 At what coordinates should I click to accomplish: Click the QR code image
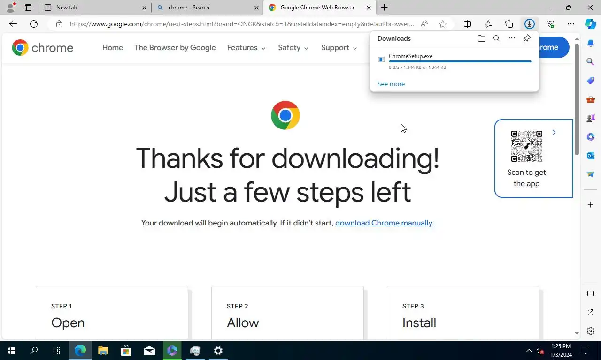point(527,146)
